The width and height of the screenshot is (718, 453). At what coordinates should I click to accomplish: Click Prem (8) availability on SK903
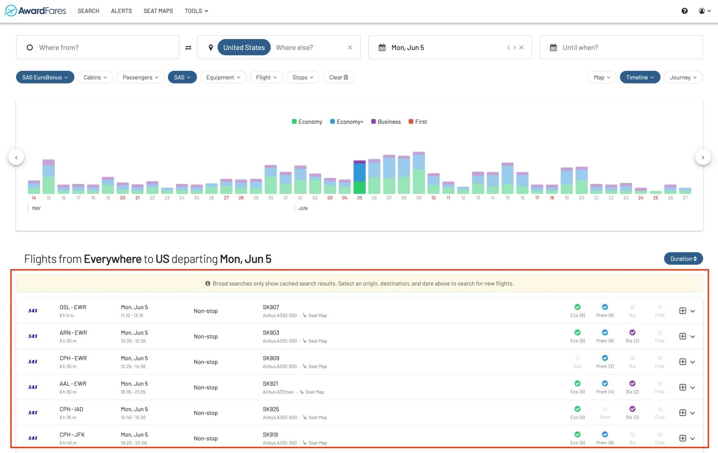[x=605, y=336]
